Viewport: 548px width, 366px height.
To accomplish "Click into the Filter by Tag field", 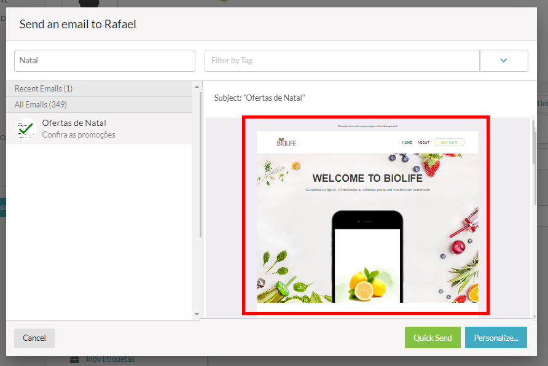I will coord(342,61).
